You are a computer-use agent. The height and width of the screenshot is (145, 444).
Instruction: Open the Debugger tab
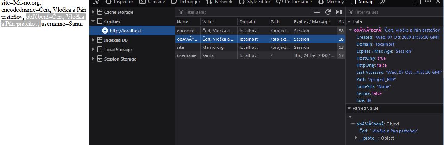[185, 2]
